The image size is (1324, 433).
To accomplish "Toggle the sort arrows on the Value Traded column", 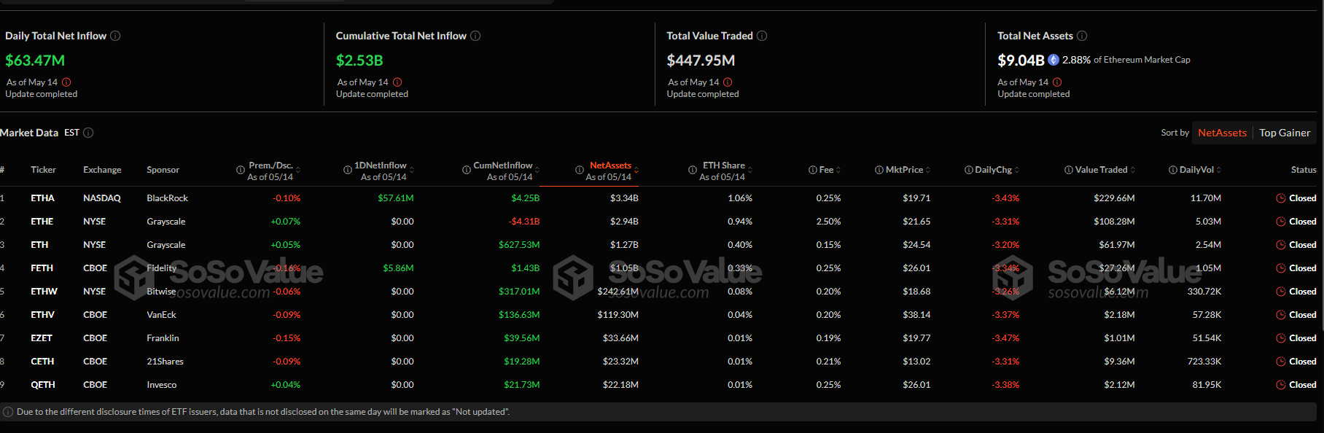I will pyautogui.click(x=1133, y=170).
